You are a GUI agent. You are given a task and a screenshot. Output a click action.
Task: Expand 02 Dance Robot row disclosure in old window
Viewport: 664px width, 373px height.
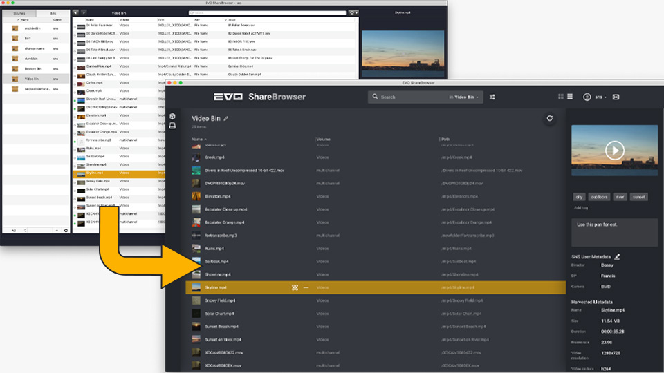click(x=75, y=34)
